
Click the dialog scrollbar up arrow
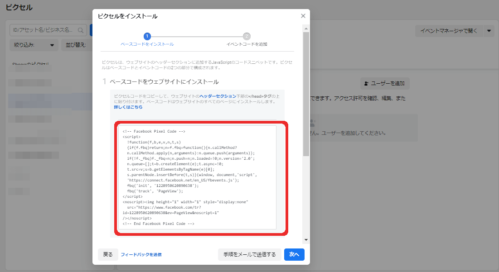point(306,29)
